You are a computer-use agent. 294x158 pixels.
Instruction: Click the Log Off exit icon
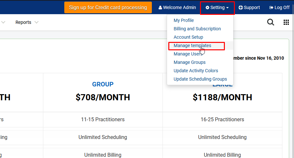point(271,7)
